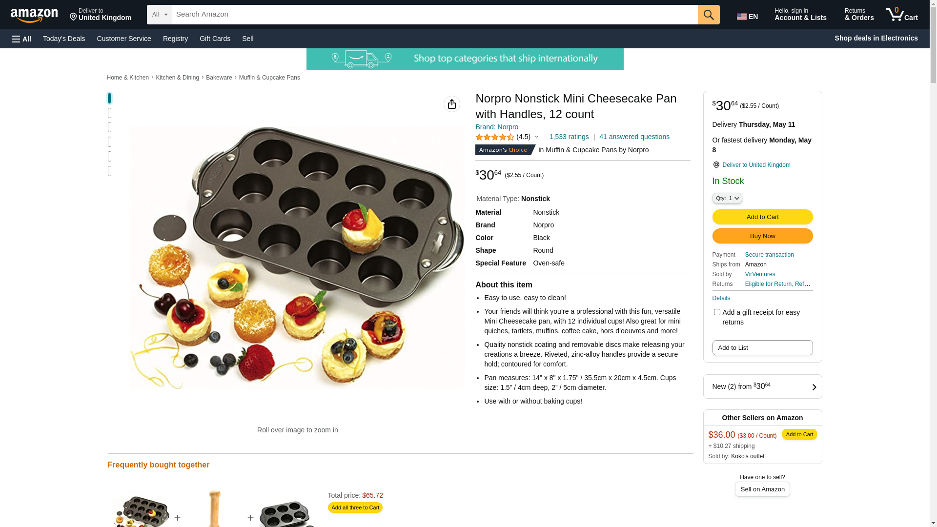Click the search magnifier button
The width and height of the screenshot is (937, 527).
pyautogui.click(x=709, y=15)
